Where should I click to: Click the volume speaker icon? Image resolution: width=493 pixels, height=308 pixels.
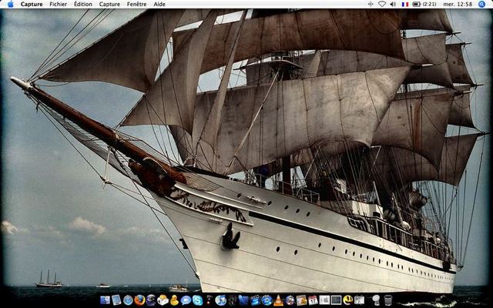(x=393, y=4)
